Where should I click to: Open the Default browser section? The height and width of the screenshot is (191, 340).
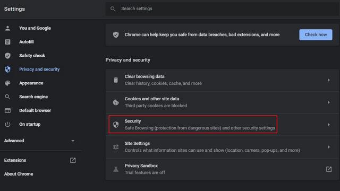tap(35, 110)
